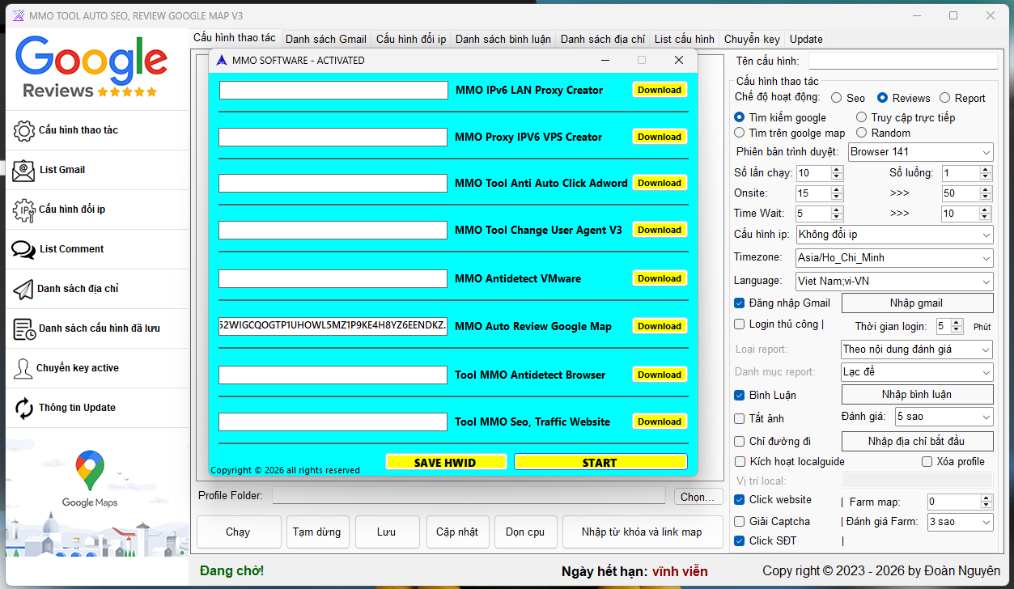The height and width of the screenshot is (589, 1014).
Task: Click the yellow START button
Action: pyautogui.click(x=600, y=462)
